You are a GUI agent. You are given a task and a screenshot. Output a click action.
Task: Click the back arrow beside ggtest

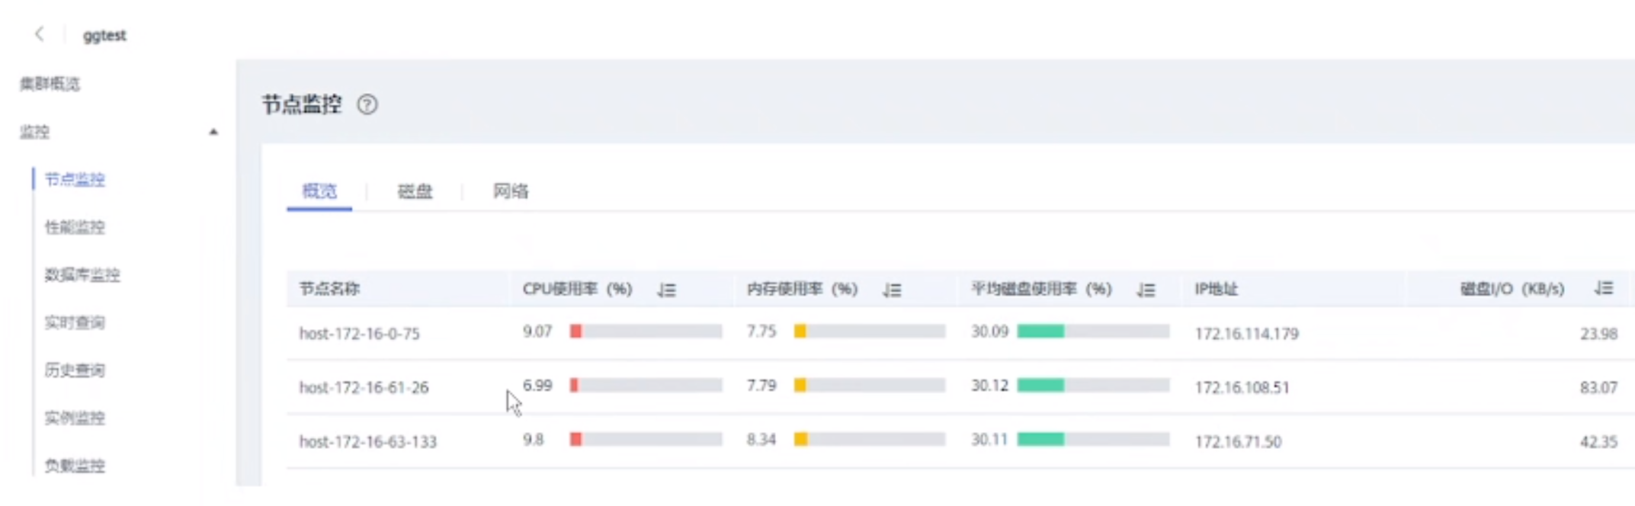point(40,34)
